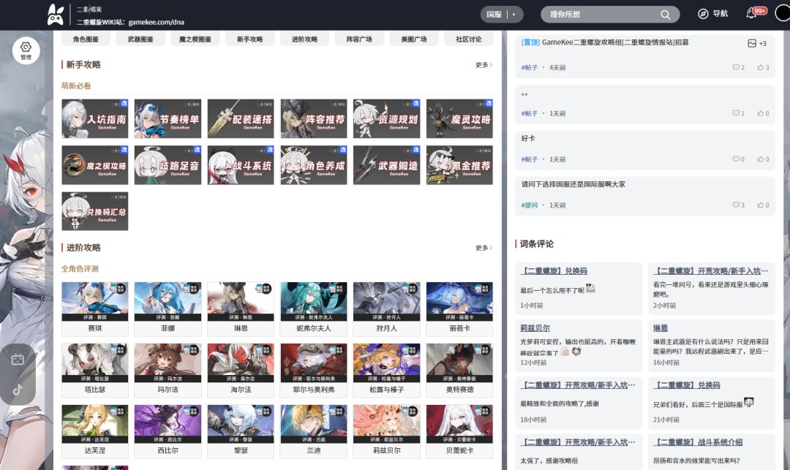The image size is (790, 470).
Task: Open the TikTok icon in sidebar
Action: pyautogui.click(x=18, y=390)
